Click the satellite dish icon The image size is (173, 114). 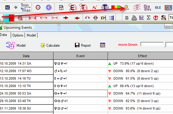coord(8,7)
